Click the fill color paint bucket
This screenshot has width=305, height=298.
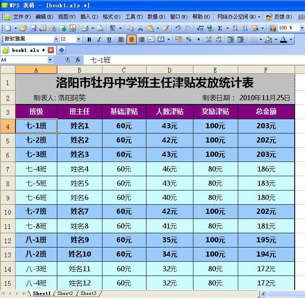pos(268,39)
